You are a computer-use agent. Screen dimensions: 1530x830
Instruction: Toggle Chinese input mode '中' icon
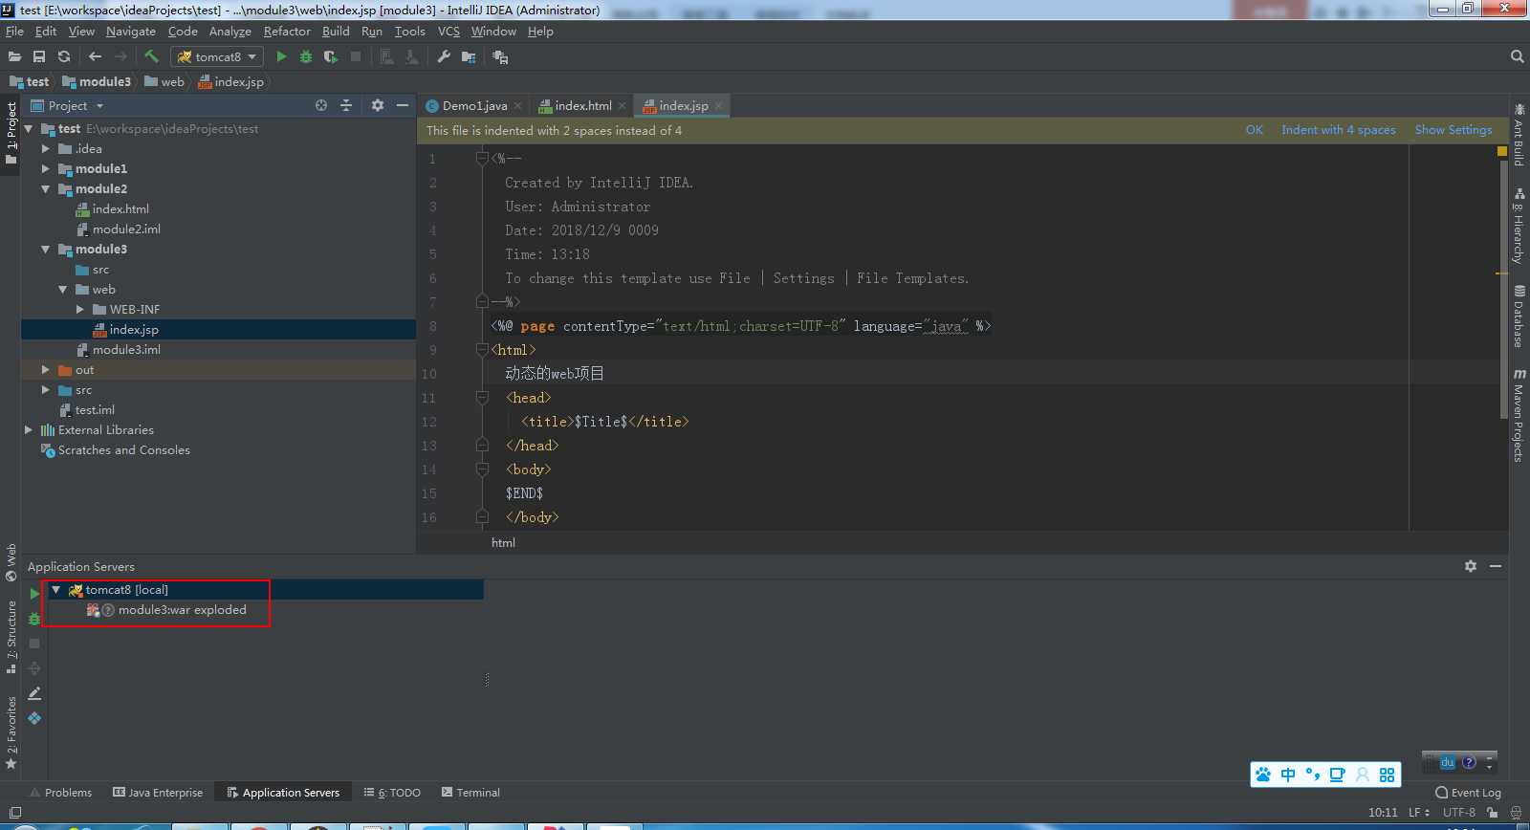1288,775
